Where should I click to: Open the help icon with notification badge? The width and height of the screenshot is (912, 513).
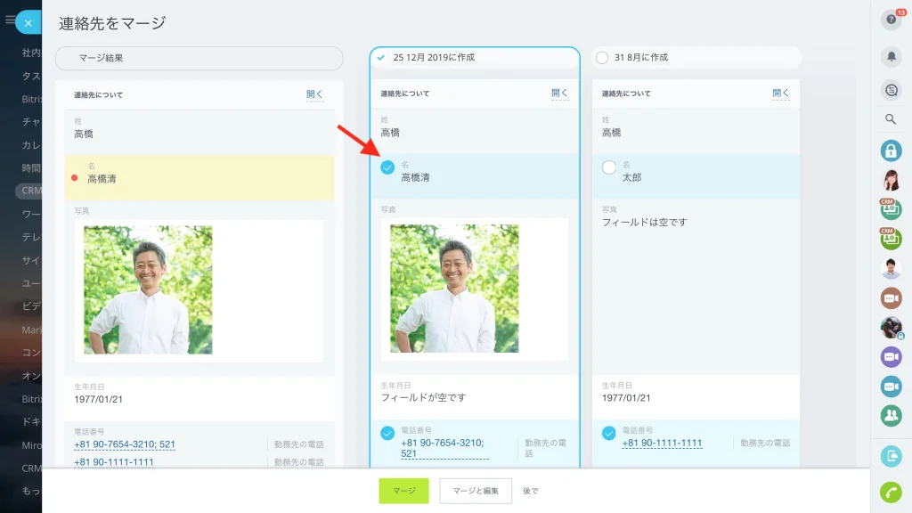pos(891,20)
